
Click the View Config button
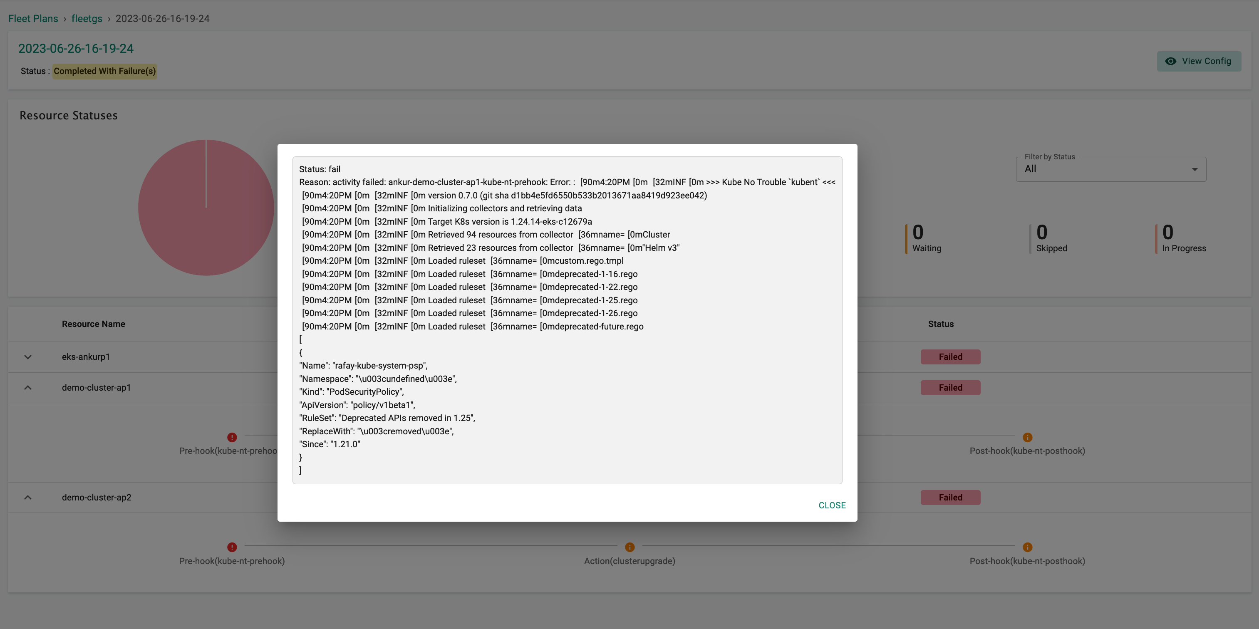pos(1199,61)
